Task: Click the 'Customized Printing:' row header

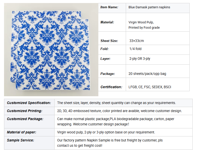Action: (29, 111)
